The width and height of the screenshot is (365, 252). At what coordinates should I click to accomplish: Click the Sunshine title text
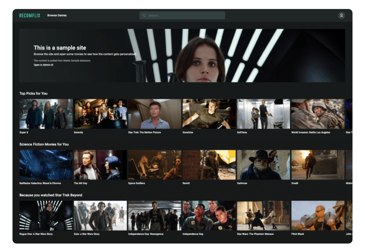point(188,132)
